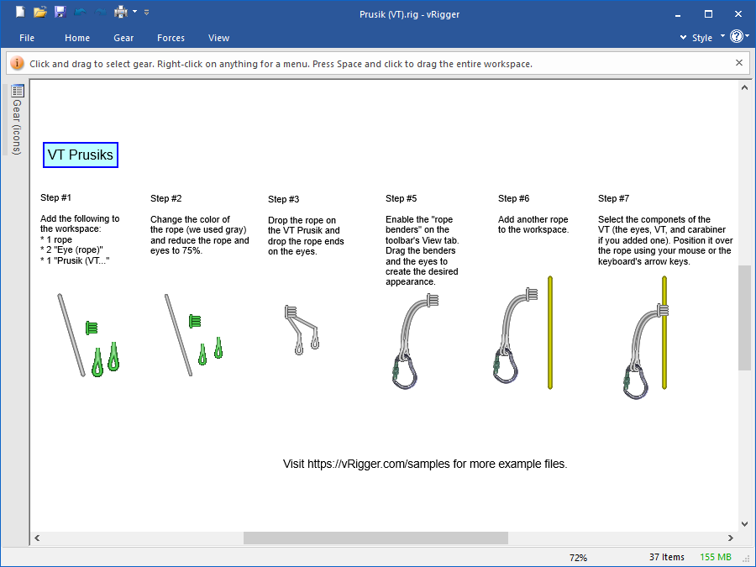Select the VT Prusiks title box

pyautogui.click(x=81, y=155)
